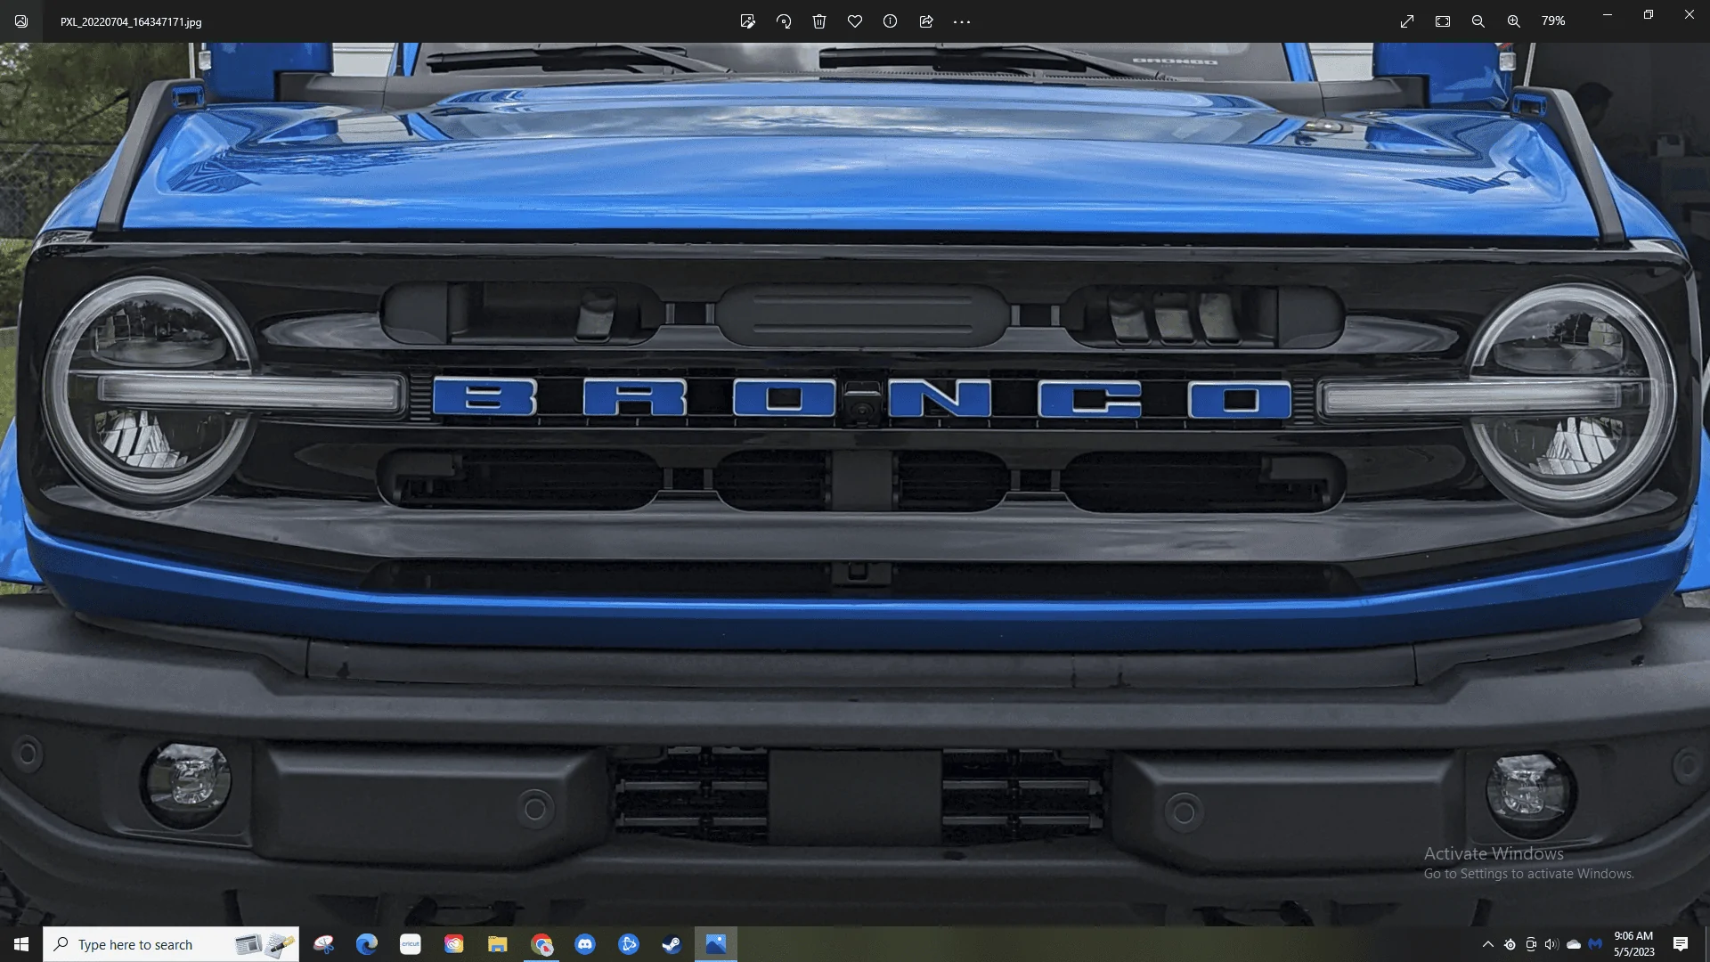Open Discord from taskbar
Screen dimensions: 1710x962
(x=585, y=944)
